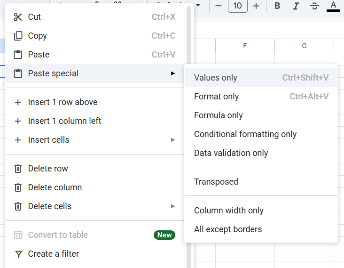Open the text color picker
The height and width of the screenshot is (268, 344).
click(x=333, y=6)
